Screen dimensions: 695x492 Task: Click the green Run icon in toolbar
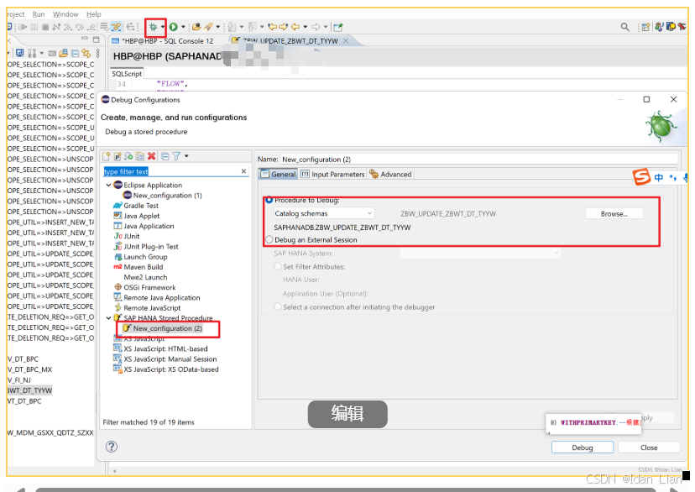173,27
